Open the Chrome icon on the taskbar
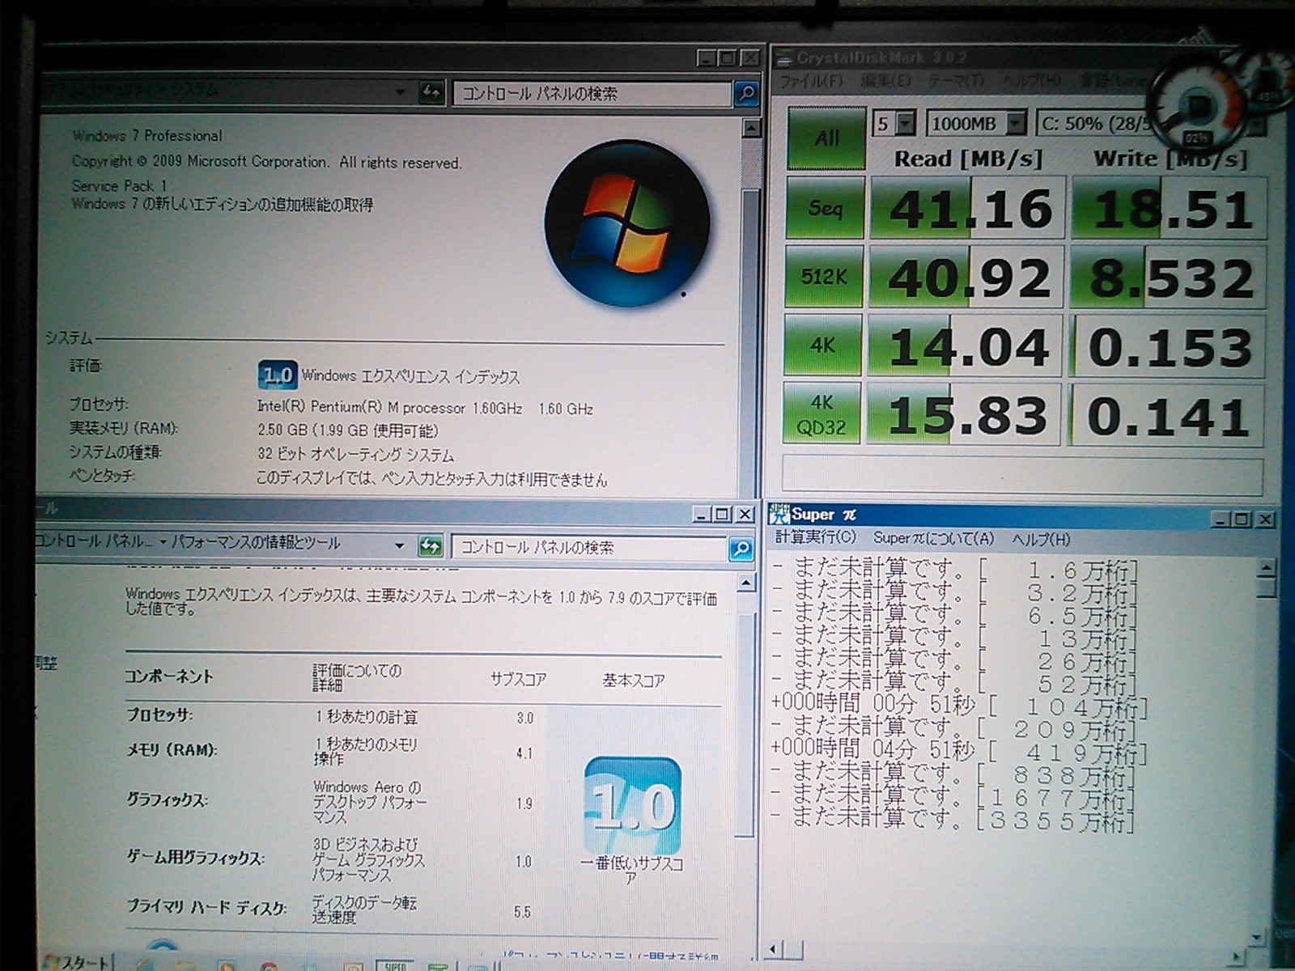Screen dimensions: 1295x971 tap(269, 966)
